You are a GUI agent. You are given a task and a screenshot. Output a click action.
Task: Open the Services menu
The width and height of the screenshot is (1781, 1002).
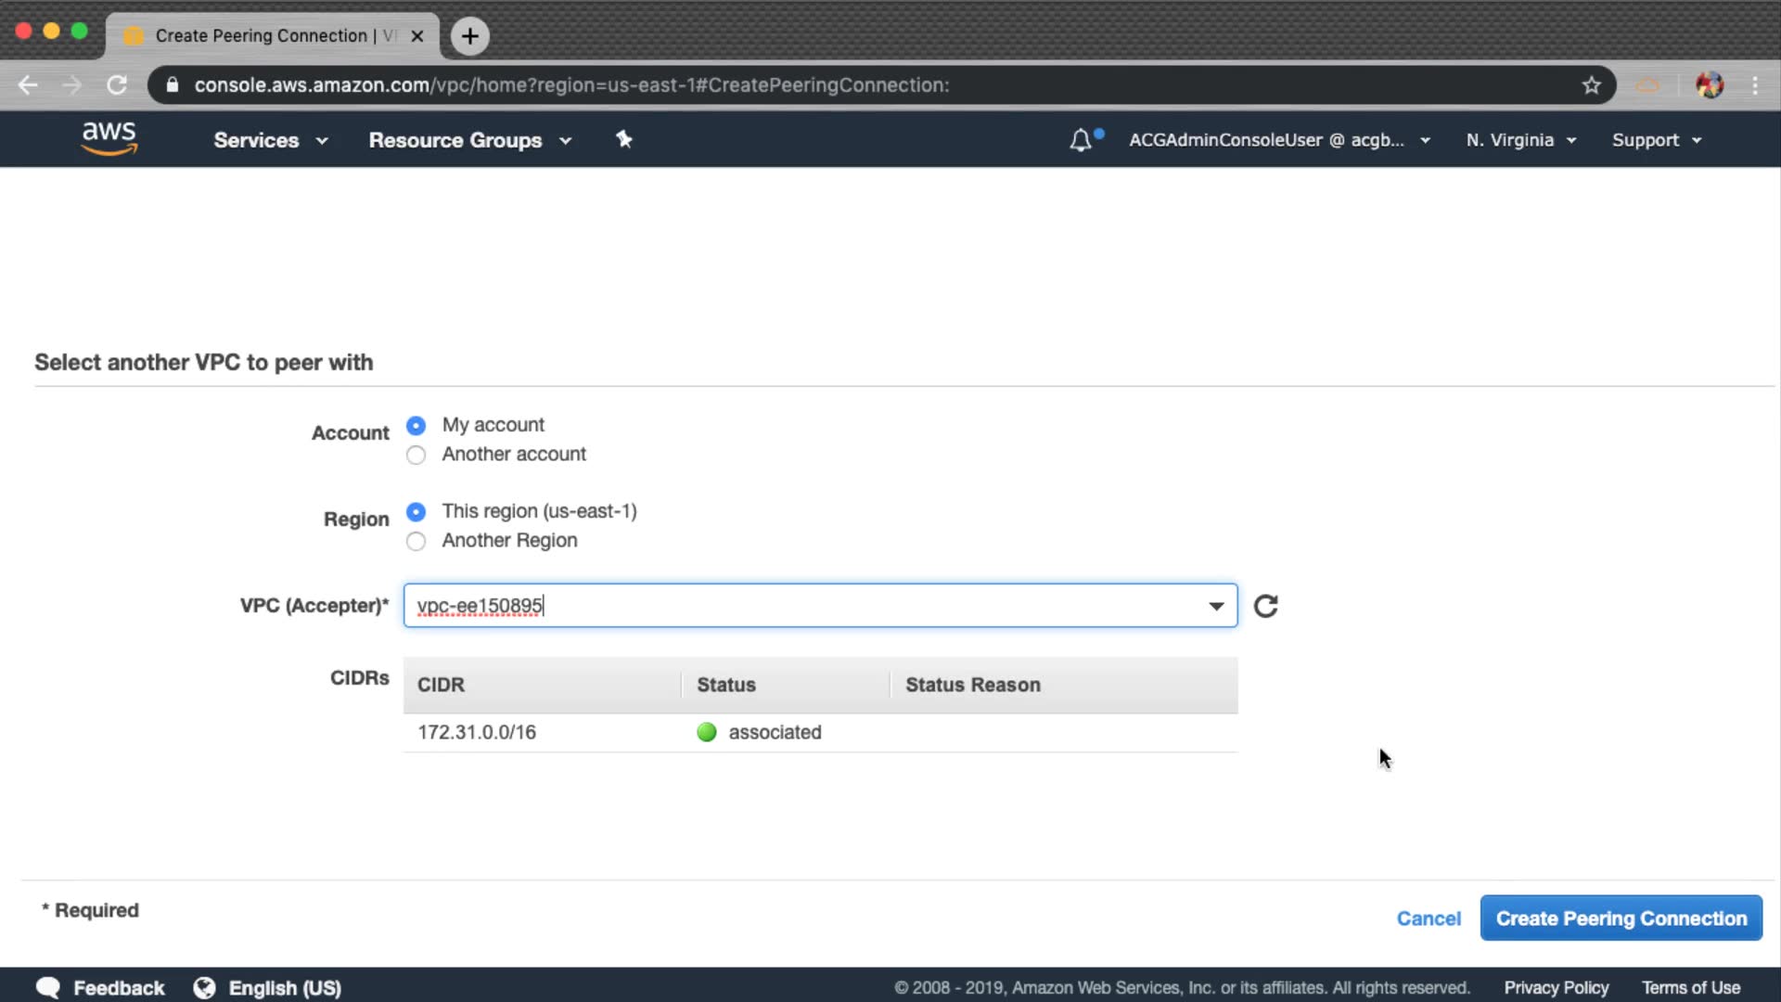[270, 140]
